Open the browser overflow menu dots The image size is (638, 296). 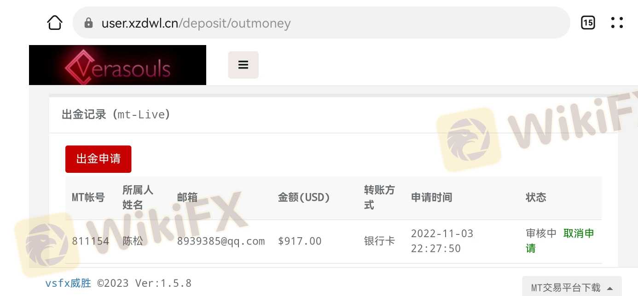pos(617,23)
